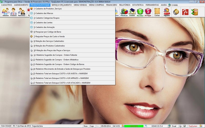Click the printer icon in status bar
Screen dimensions: 205x128
180,126
